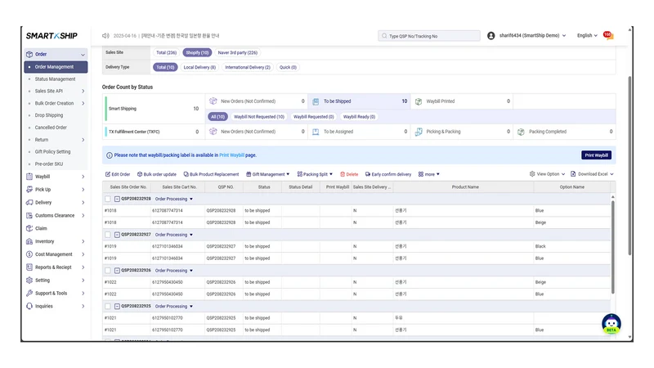Collapse the QSP208232925 order group
Screen dimensions: 654x368
(x=117, y=307)
